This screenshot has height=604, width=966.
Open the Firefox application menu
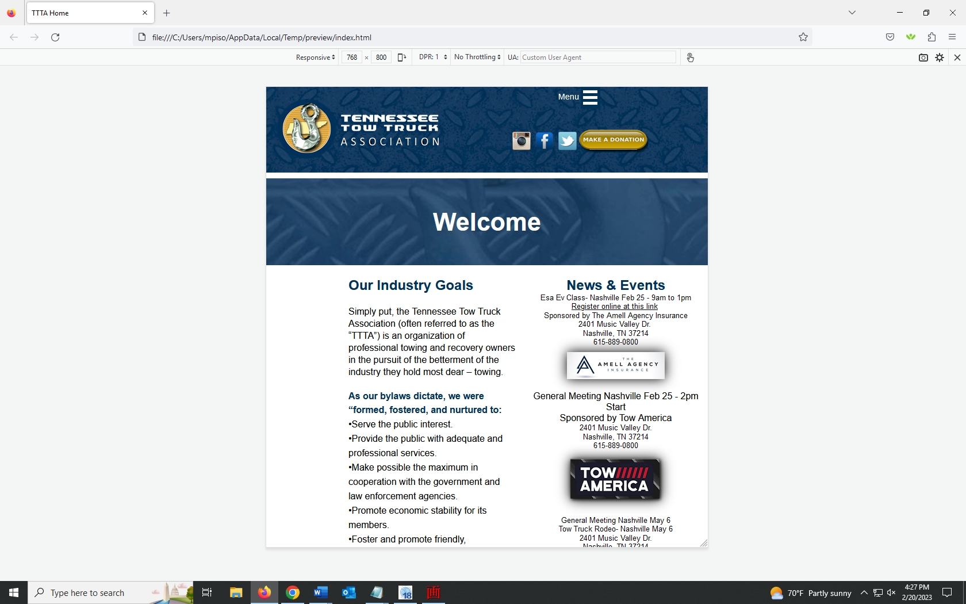click(952, 37)
